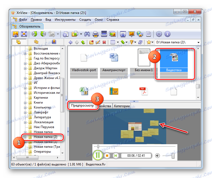
Task: Mute the video with speaker icon
Action: pos(158,156)
